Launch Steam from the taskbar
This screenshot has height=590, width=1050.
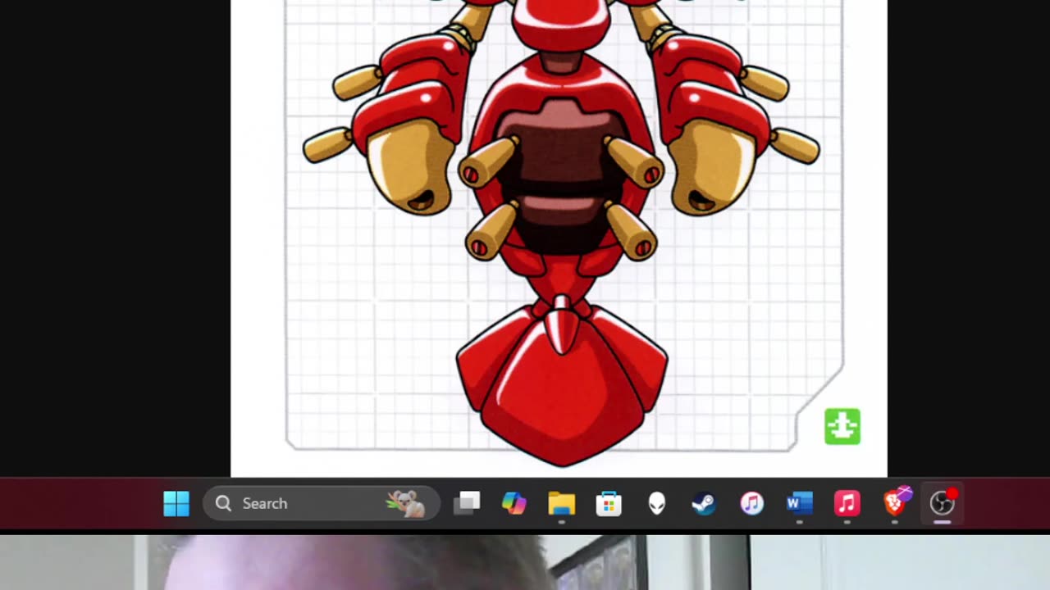tap(704, 503)
